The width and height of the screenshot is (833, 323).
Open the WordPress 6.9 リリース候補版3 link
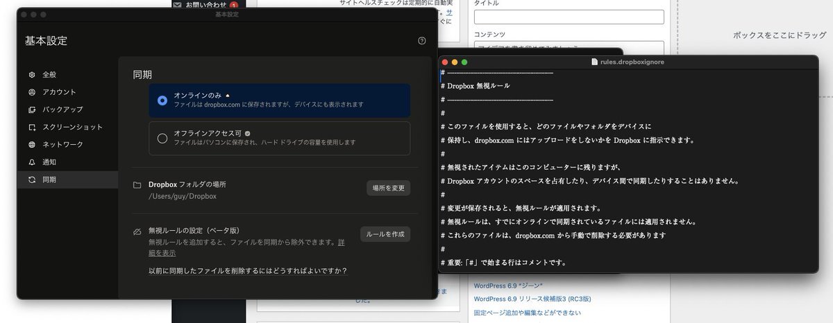pos(532,299)
